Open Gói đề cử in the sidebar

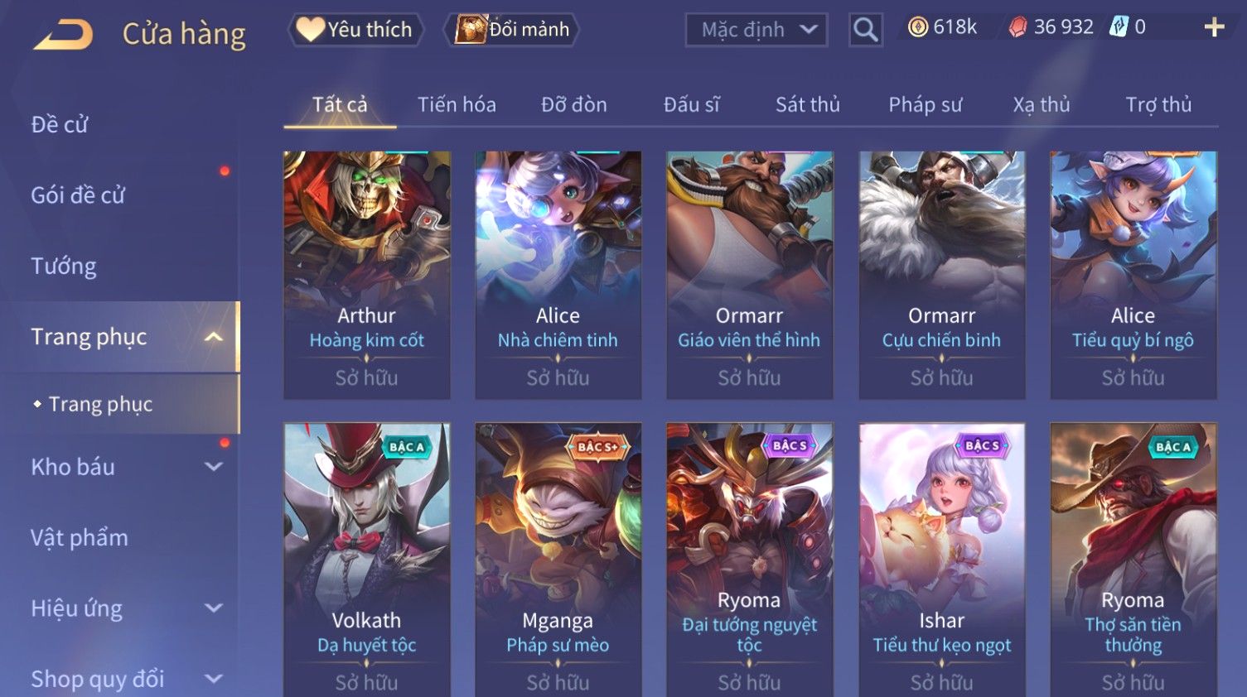pyautogui.click(x=78, y=195)
